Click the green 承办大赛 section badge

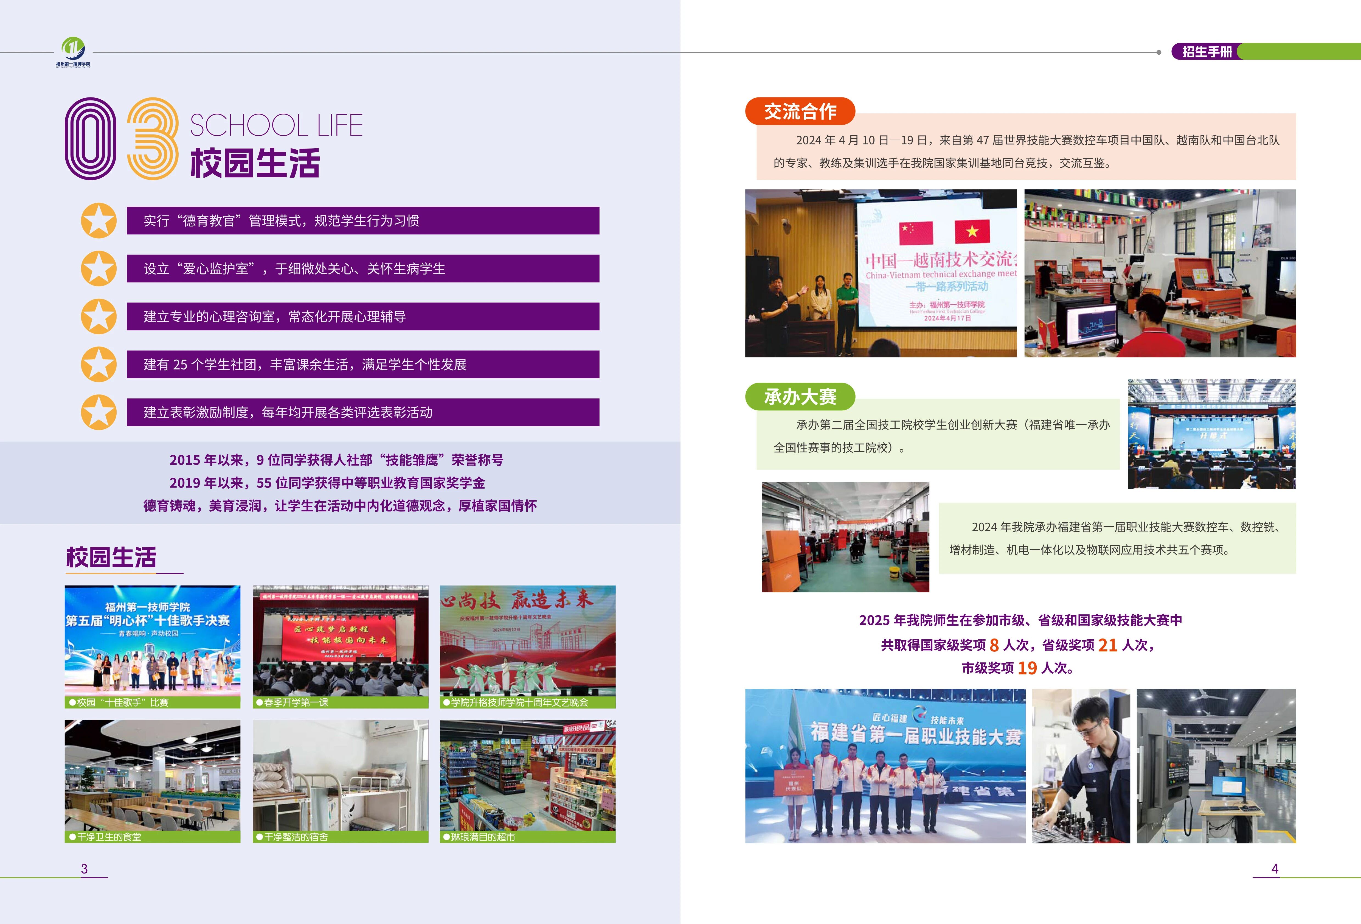800,397
